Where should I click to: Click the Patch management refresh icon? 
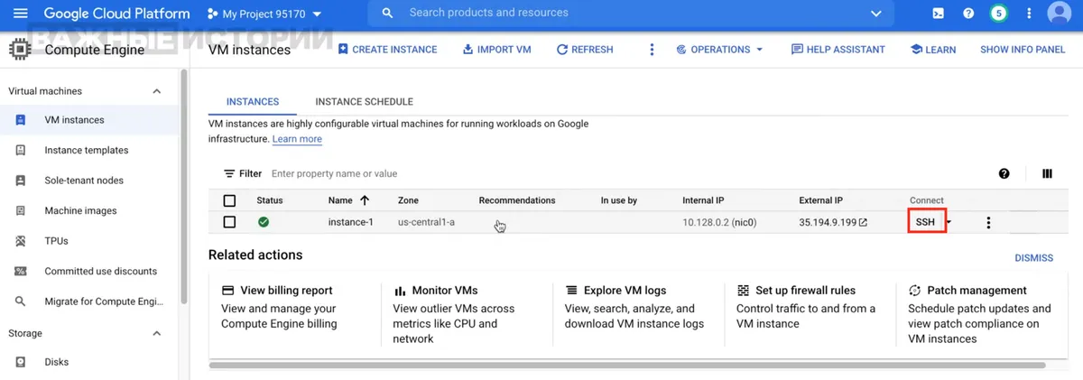[914, 291]
